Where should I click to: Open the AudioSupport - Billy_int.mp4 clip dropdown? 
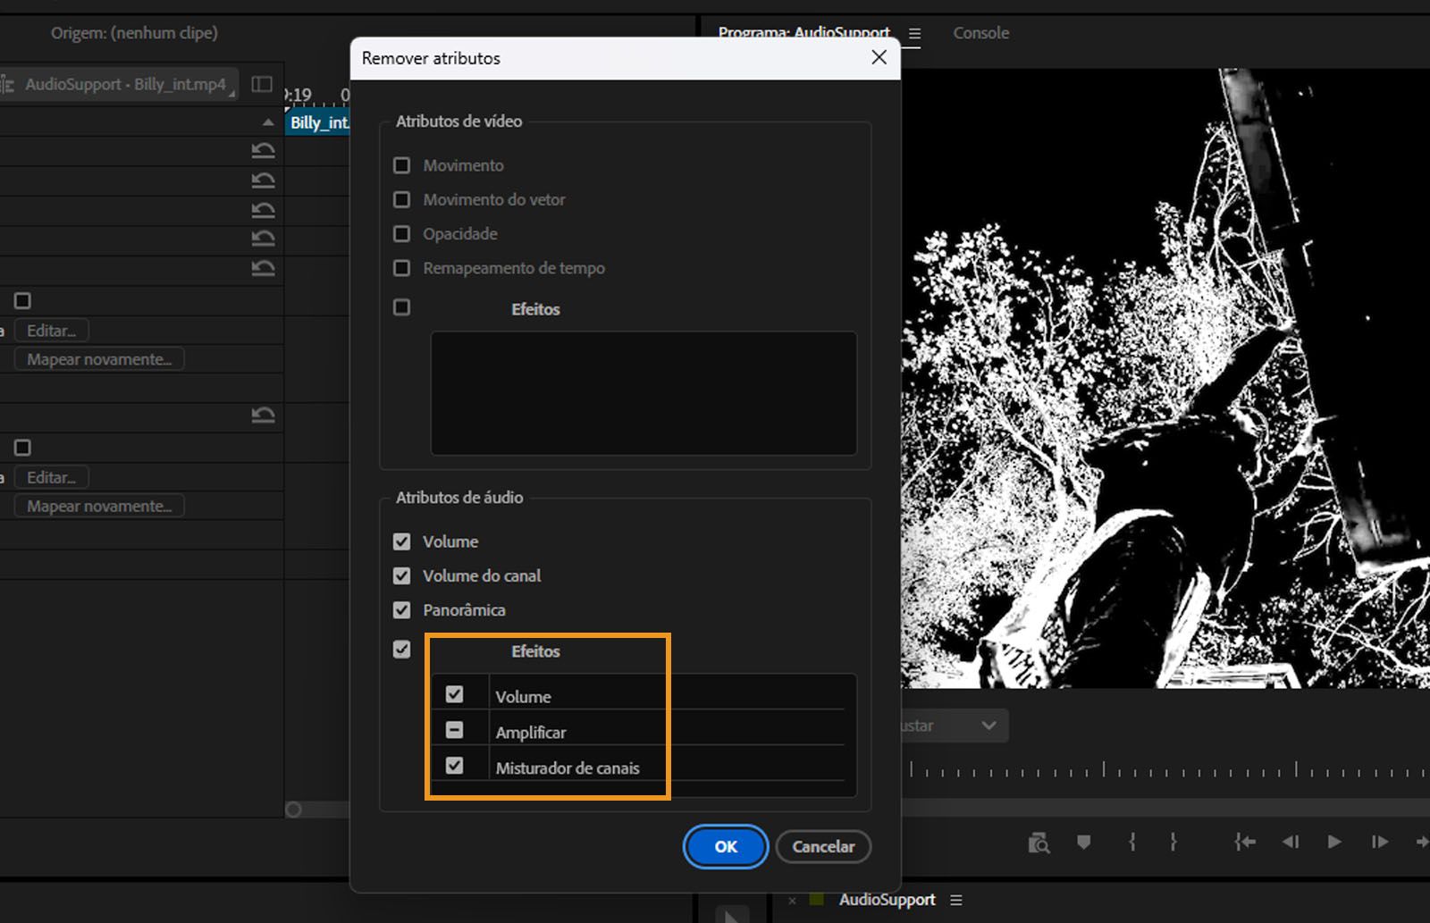click(x=125, y=85)
